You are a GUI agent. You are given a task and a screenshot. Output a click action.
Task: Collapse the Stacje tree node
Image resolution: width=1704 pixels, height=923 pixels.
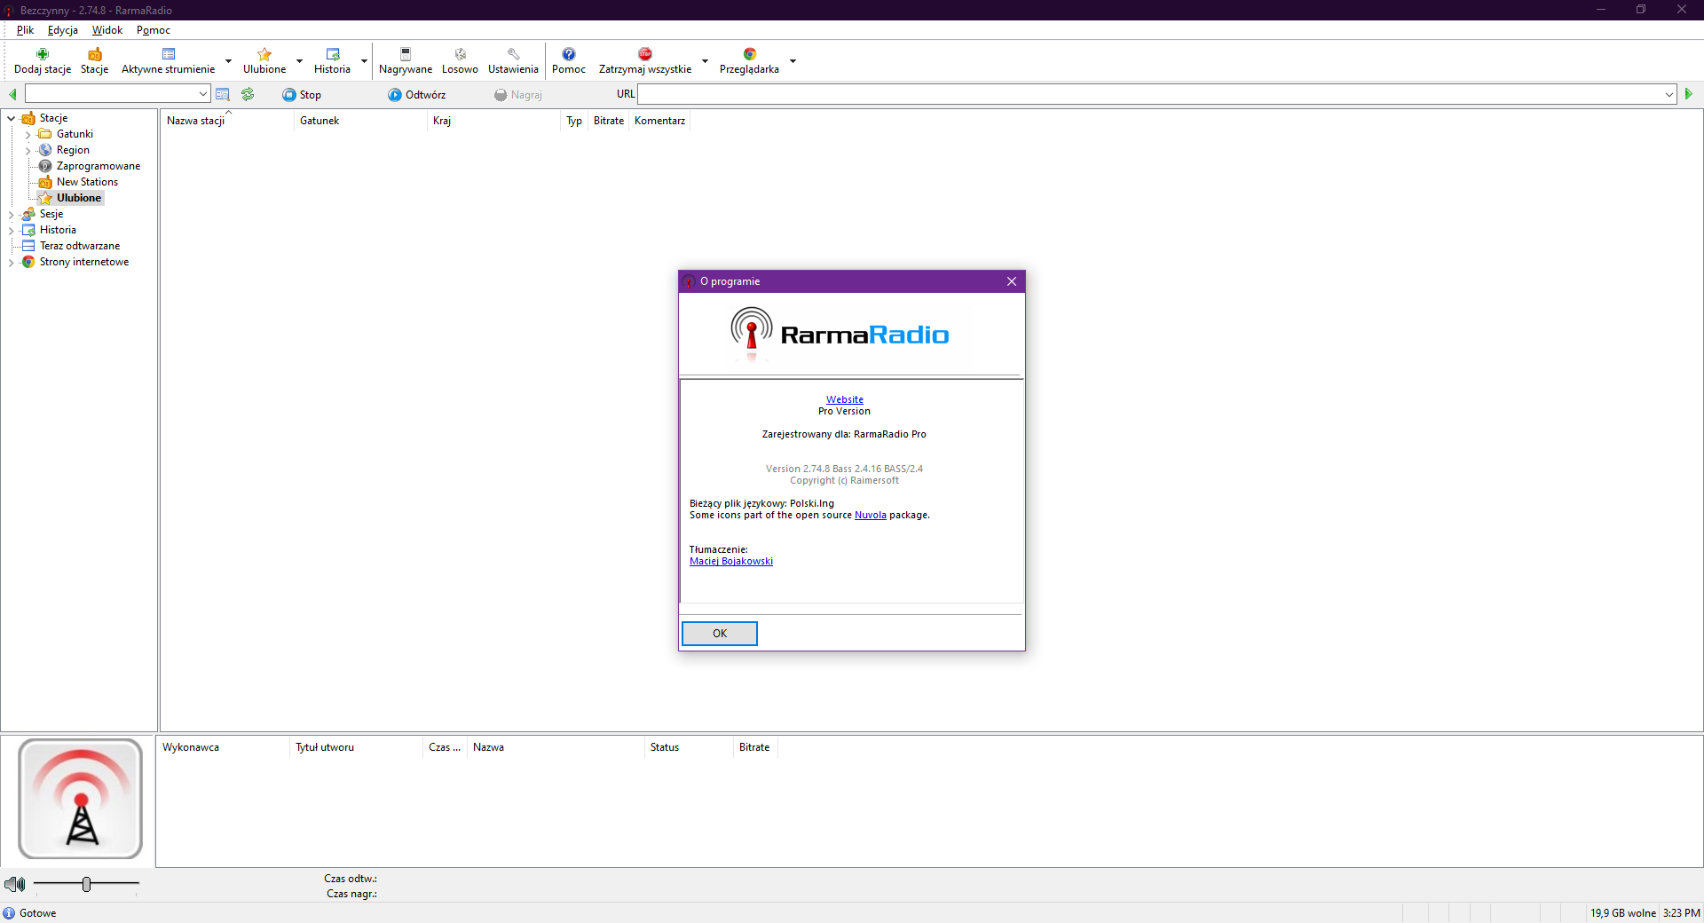point(11,118)
